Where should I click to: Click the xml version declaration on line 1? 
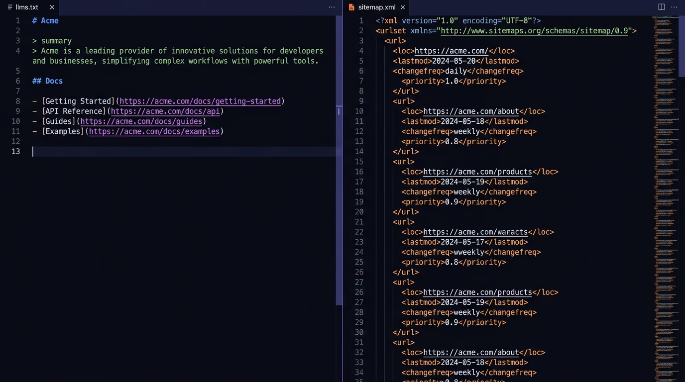click(458, 21)
